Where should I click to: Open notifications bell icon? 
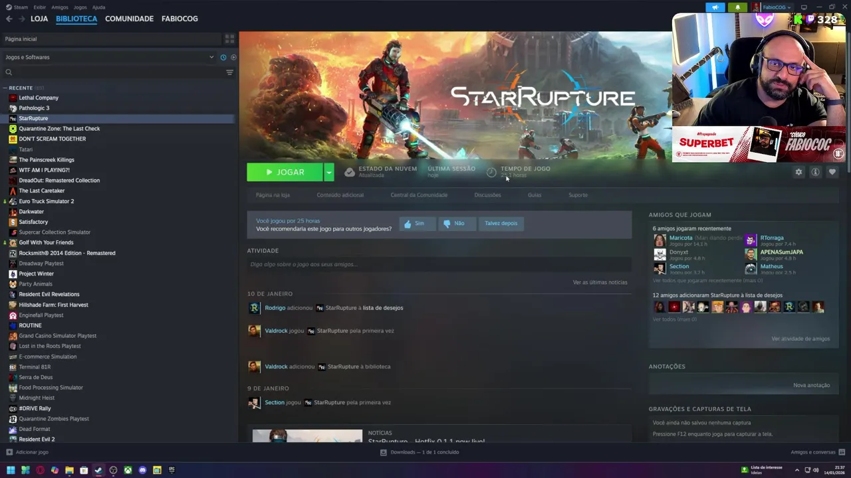[737, 7]
